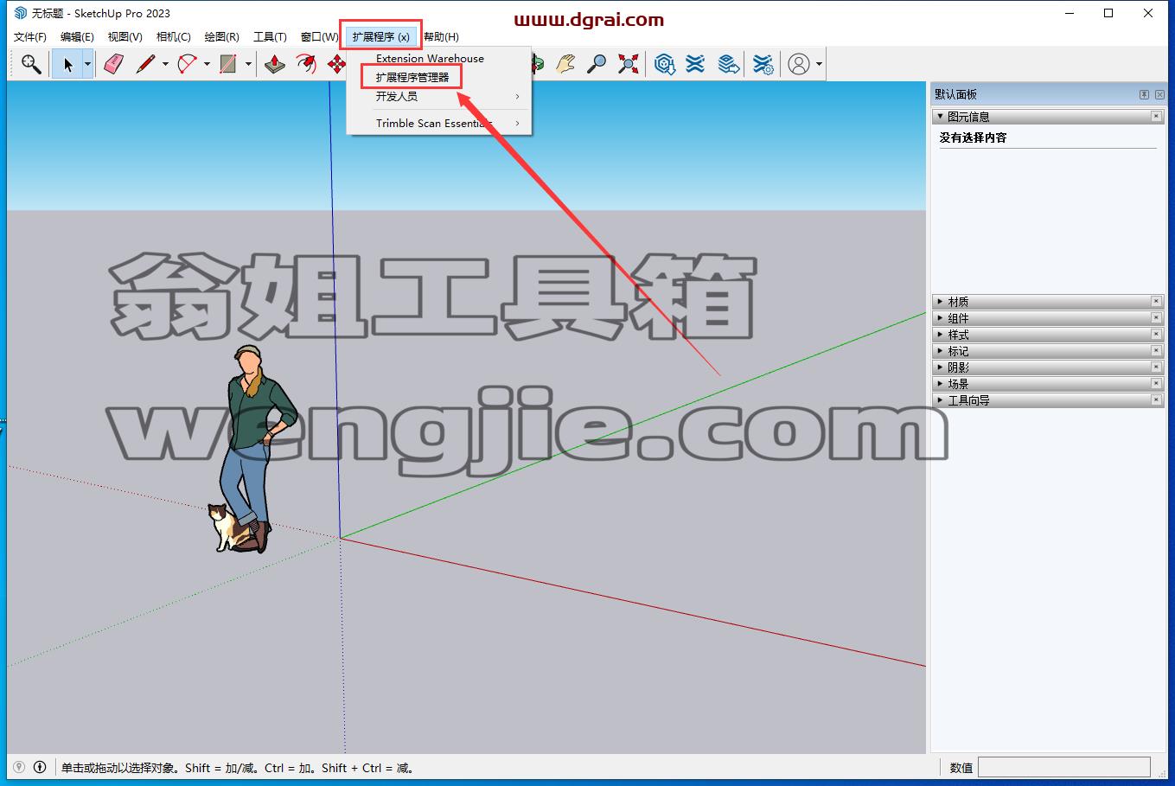Viewport: 1175px width, 786px height.
Task: Open the 工具(T) menu
Action: point(270,37)
